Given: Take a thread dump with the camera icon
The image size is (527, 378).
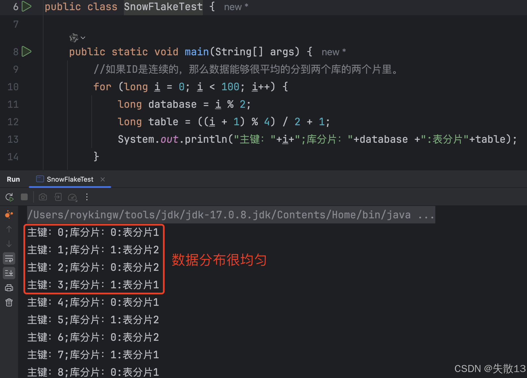Looking at the screenshot, I should 43,197.
